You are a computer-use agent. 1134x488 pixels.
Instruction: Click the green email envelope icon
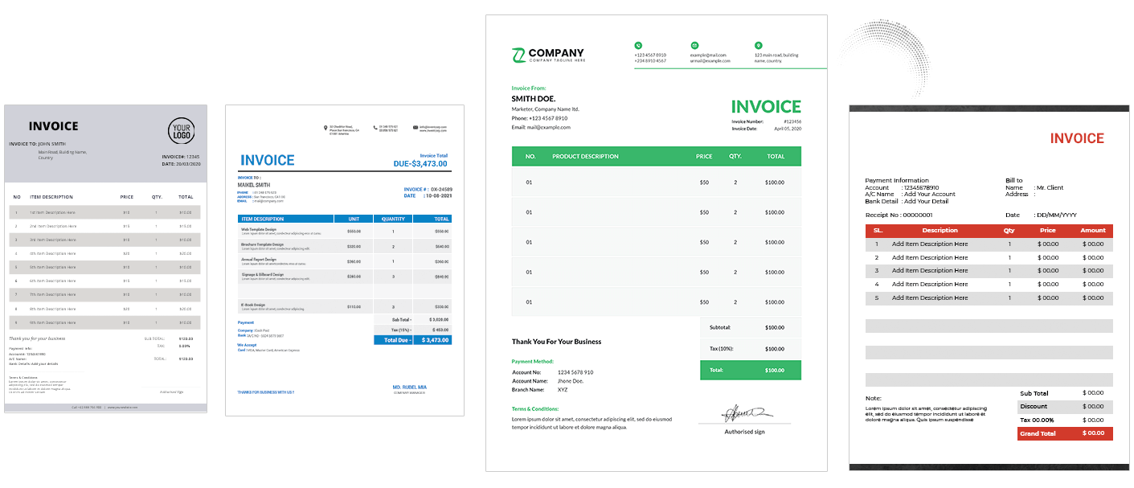click(694, 46)
